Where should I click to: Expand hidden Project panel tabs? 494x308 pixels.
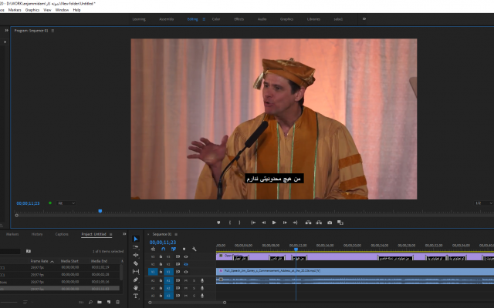pos(124,234)
